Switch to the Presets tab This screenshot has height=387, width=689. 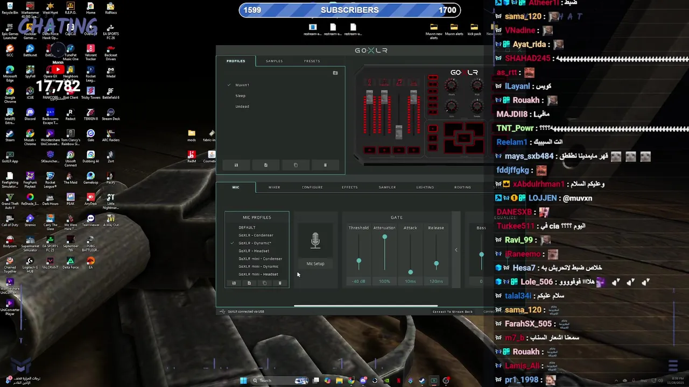[312, 61]
